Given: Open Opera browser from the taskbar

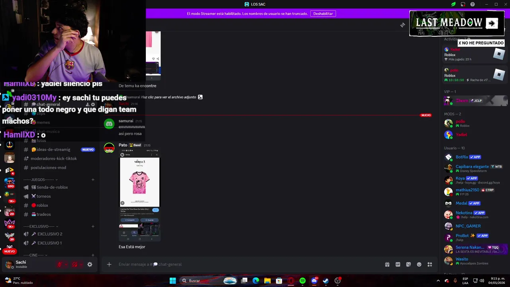Looking at the screenshot, I should pos(291,281).
